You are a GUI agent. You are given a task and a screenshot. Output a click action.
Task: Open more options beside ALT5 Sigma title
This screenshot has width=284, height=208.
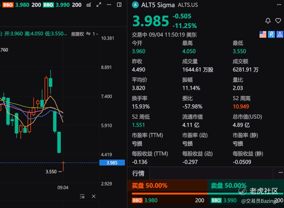(x=279, y=5)
